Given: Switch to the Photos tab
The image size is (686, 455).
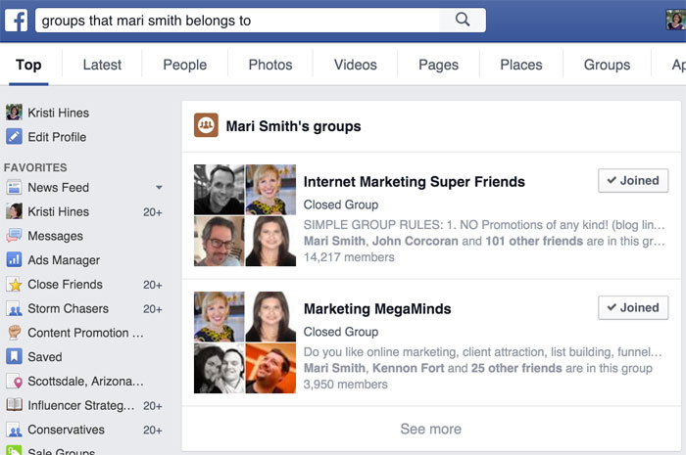Looking at the screenshot, I should click(270, 65).
